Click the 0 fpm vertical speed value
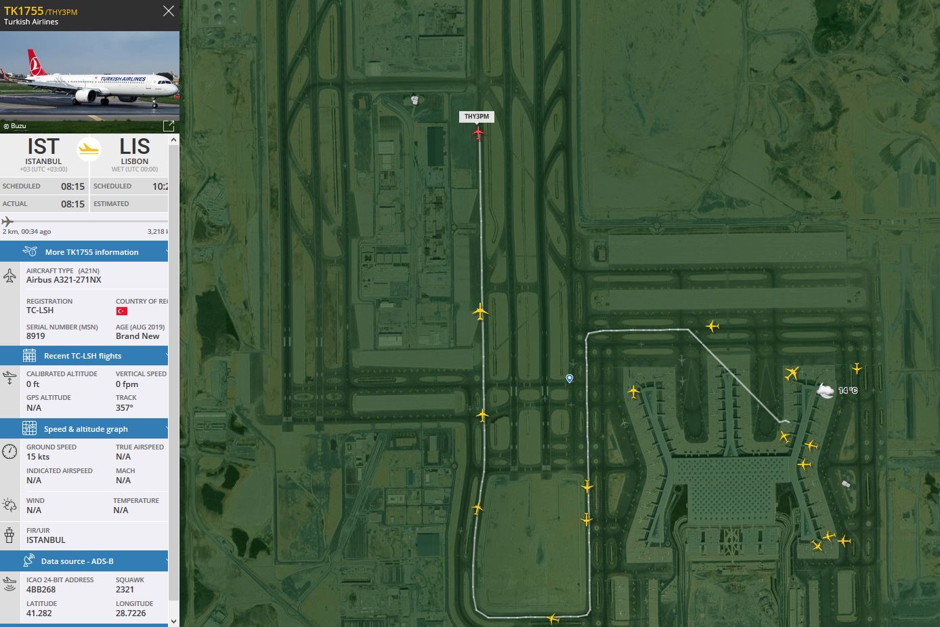The image size is (940, 627). tap(127, 384)
